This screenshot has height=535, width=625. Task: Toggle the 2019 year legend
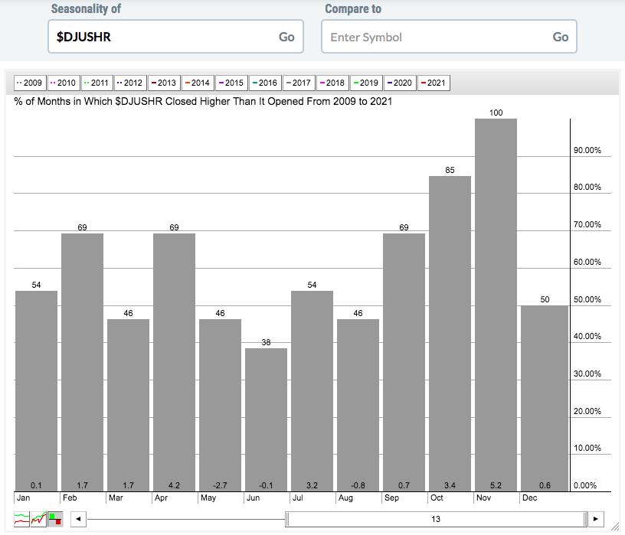[365, 83]
